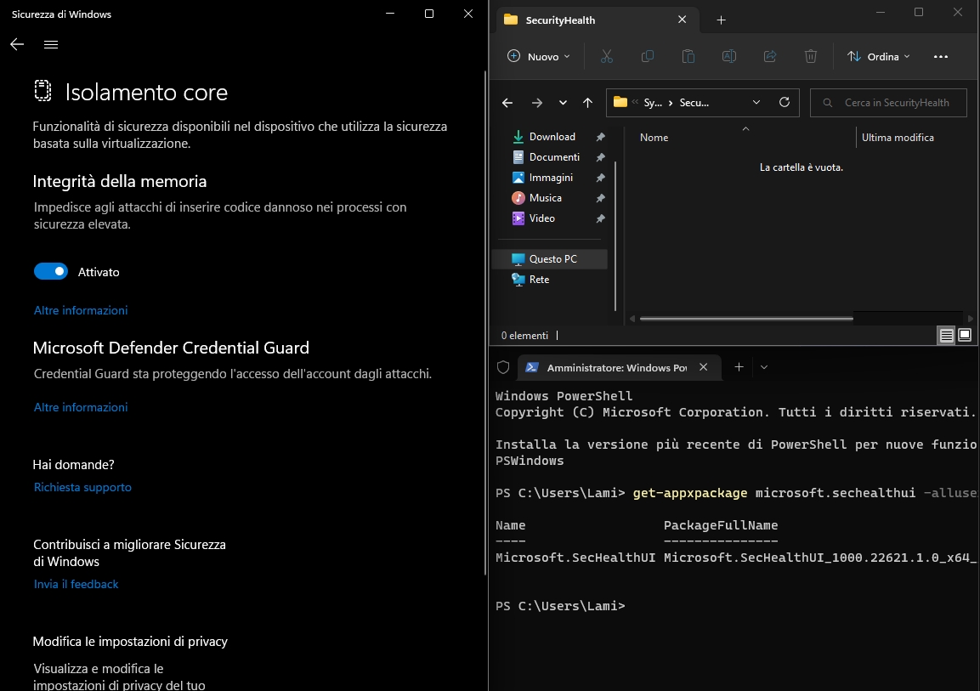The width and height of the screenshot is (980, 691).
Task: Click the Microsoft.SecHealthUI name value in output
Action: tap(575, 558)
